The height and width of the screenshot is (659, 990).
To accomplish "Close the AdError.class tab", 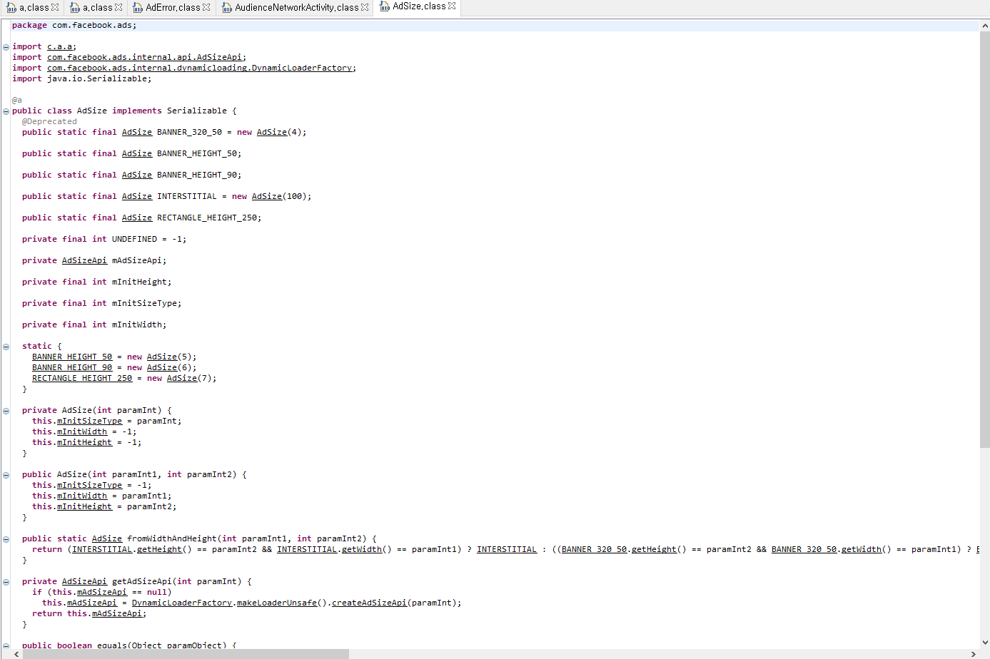I will tap(206, 7).
